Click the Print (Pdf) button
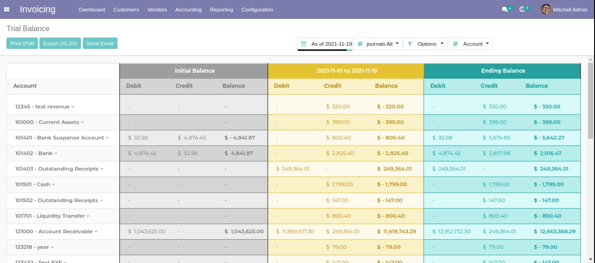The width and height of the screenshot is (595, 263). pyautogui.click(x=22, y=44)
